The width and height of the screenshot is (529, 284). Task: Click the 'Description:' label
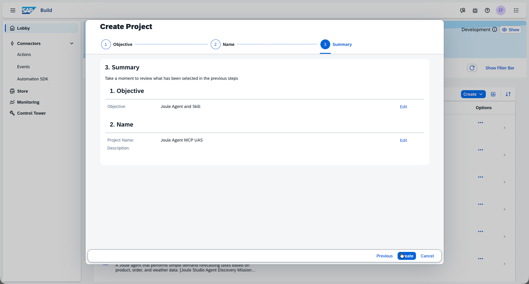(119, 148)
